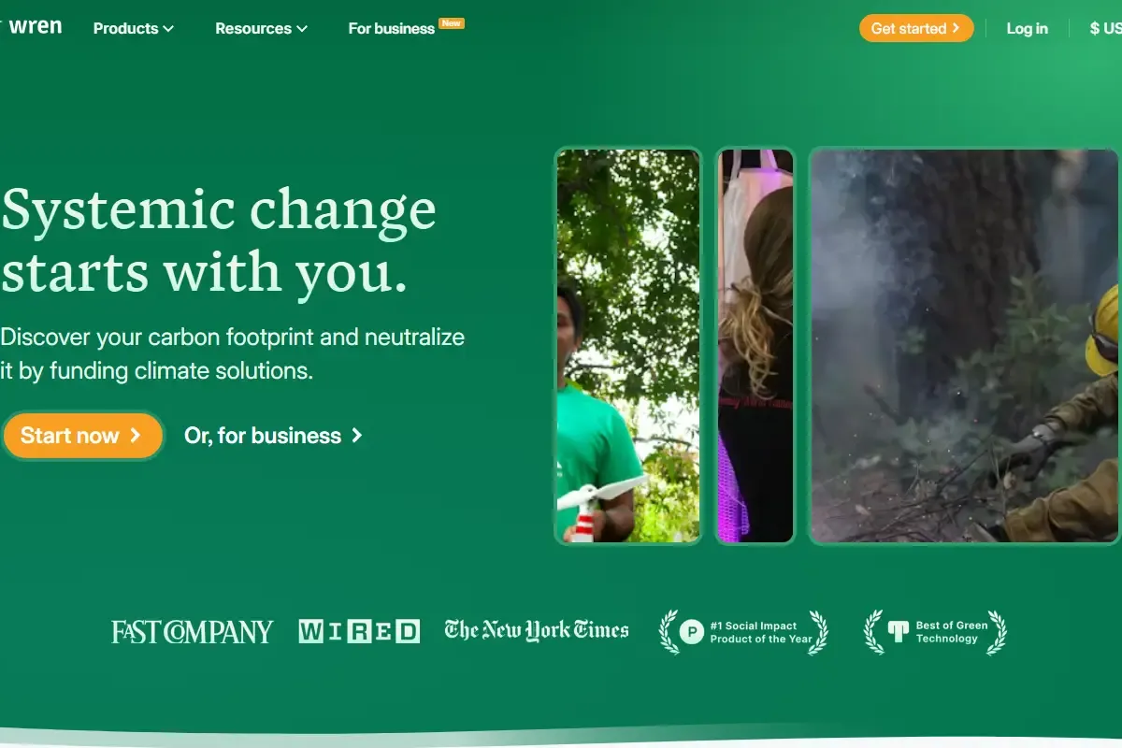
Task: Click the #1 Social Impact Product badge
Action: coord(743,632)
